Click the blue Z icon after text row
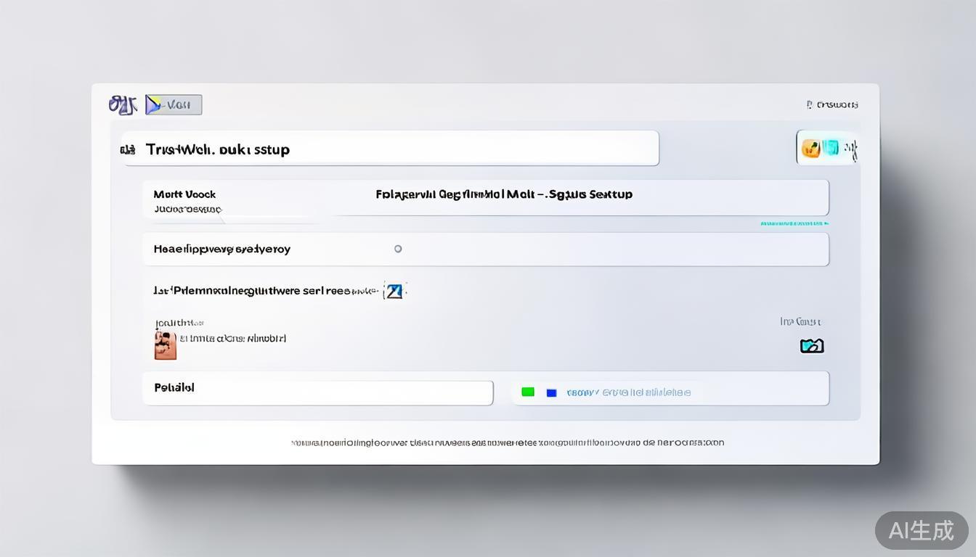The height and width of the screenshot is (557, 976). [x=394, y=291]
